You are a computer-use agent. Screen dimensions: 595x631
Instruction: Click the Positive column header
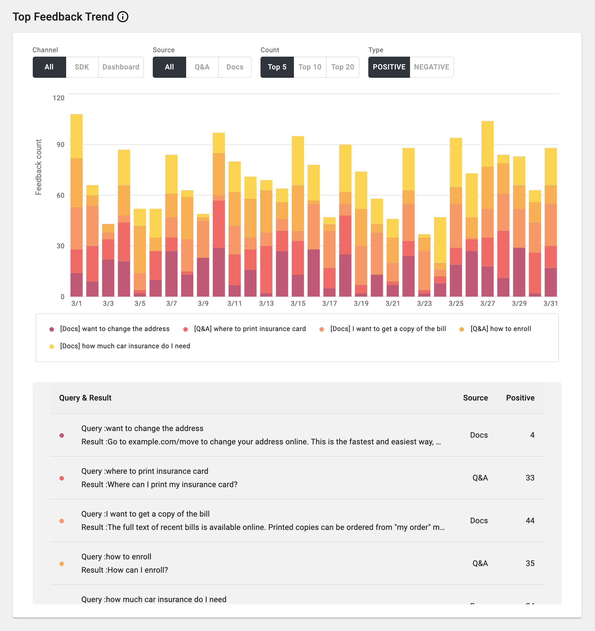(520, 398)
